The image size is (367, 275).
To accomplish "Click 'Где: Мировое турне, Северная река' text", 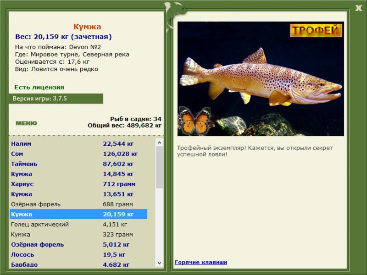I will point(72,55).
